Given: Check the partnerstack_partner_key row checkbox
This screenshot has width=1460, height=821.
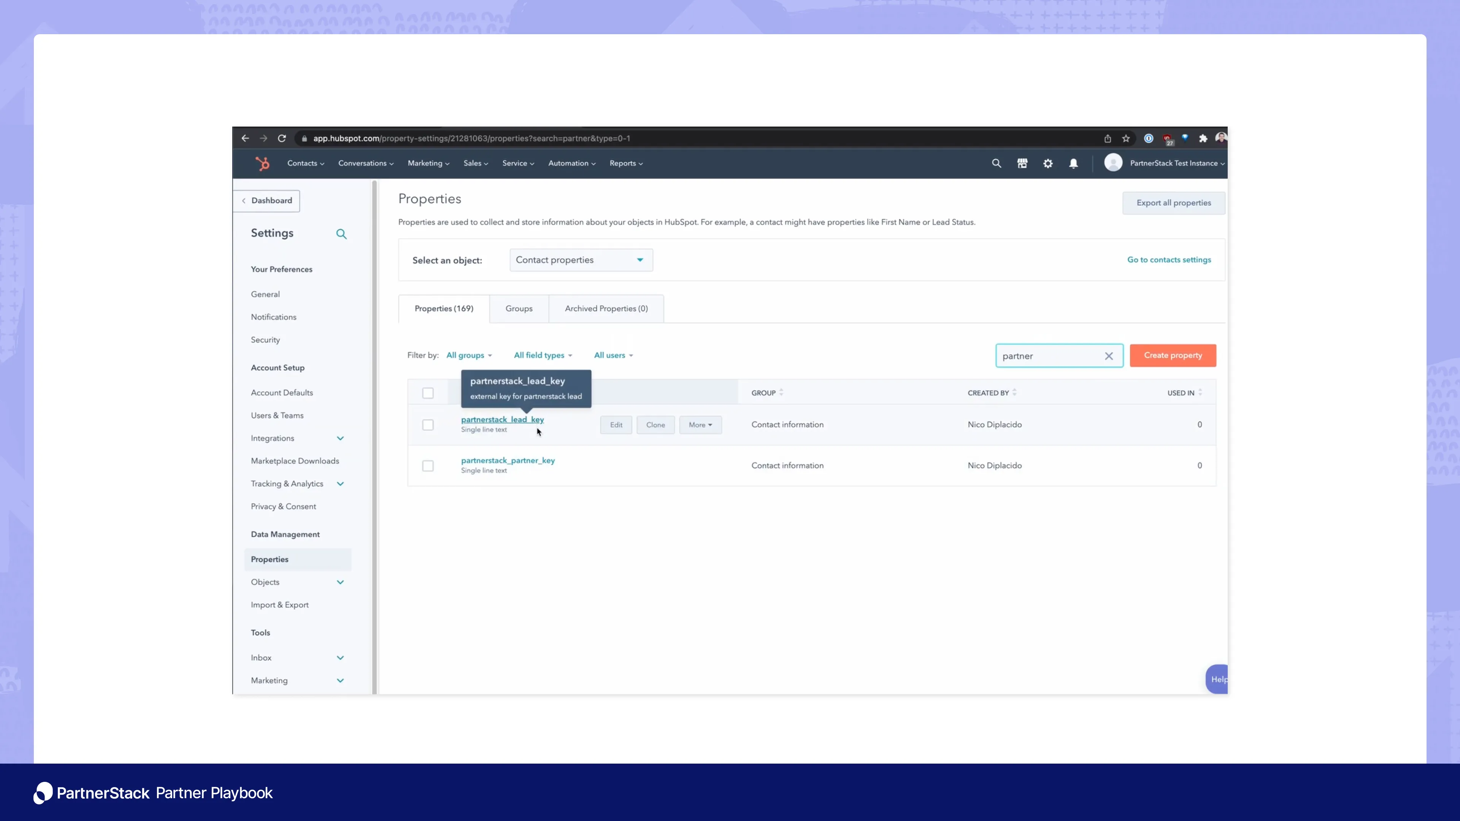Looking at the screenshot, I should [428, 466].
